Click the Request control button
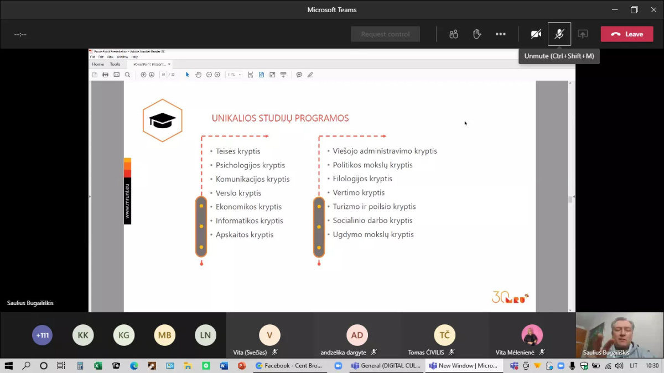664x373 pixels. 385,34
